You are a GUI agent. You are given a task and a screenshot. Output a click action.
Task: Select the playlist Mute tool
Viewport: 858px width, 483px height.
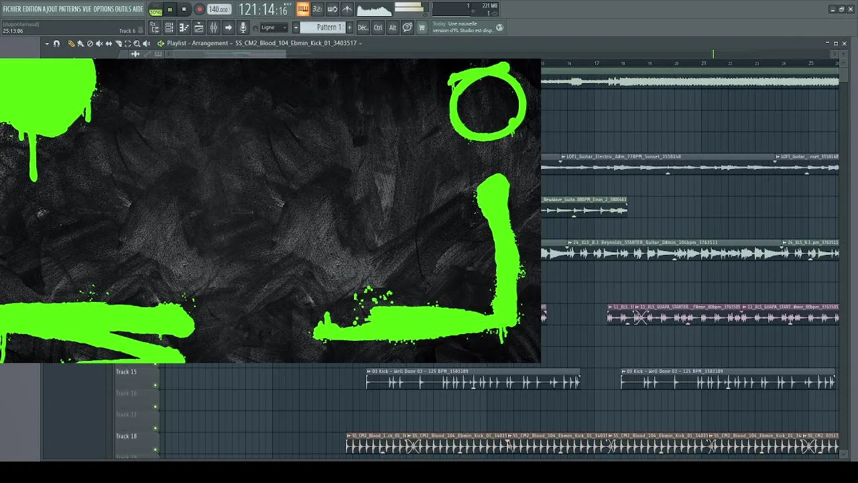[99, 44]
